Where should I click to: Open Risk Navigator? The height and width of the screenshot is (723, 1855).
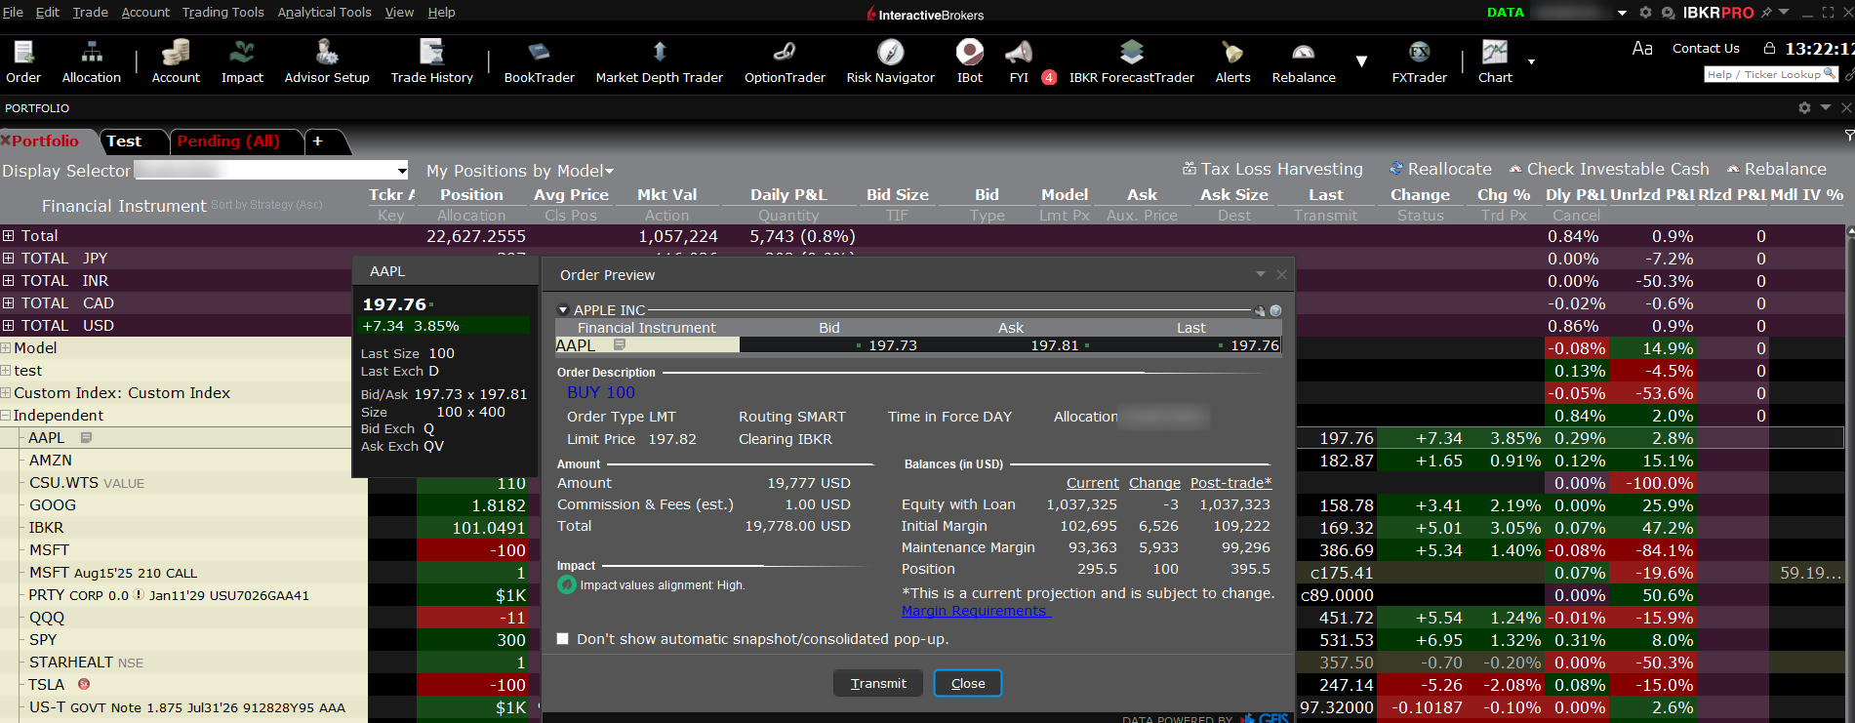tap(890, 61)
